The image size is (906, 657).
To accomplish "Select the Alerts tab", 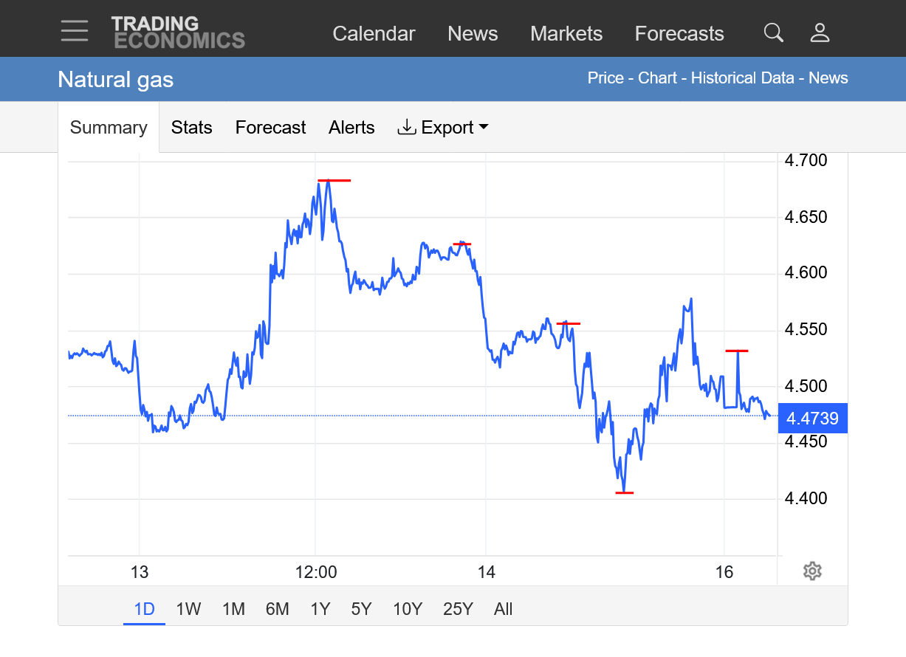I will coord(351,128).
